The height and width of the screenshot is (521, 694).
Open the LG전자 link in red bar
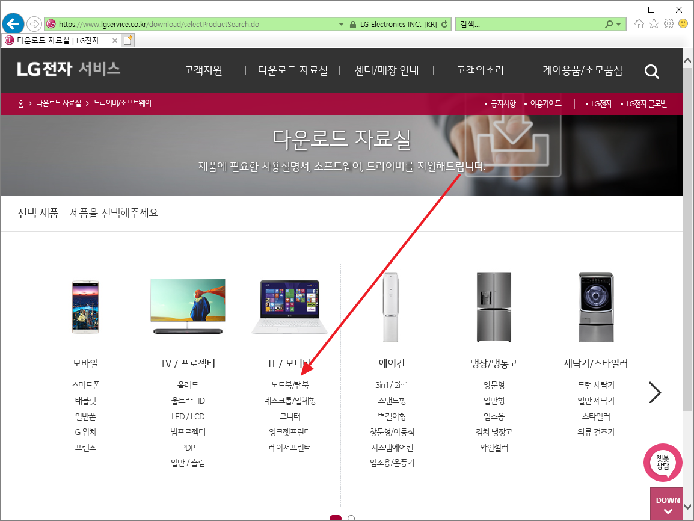click(601, 103)
